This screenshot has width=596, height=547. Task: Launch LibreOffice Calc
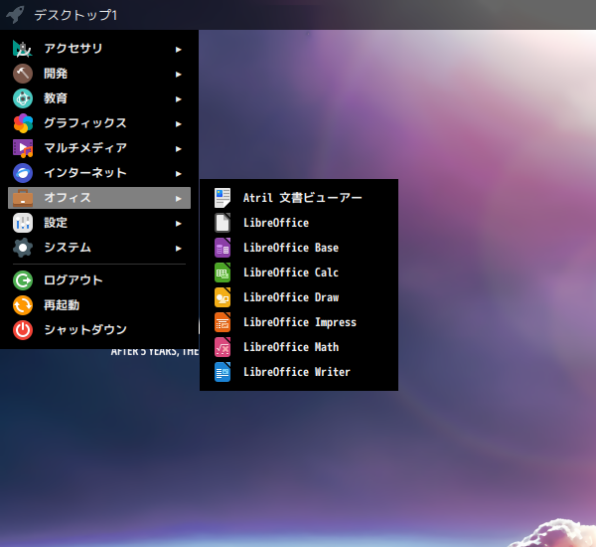tap(299, 273)
